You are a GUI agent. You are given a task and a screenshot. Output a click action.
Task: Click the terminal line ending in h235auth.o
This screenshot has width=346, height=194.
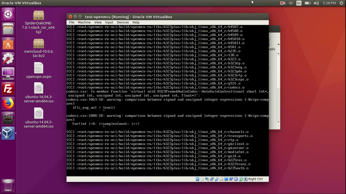(x=157, y=168)
